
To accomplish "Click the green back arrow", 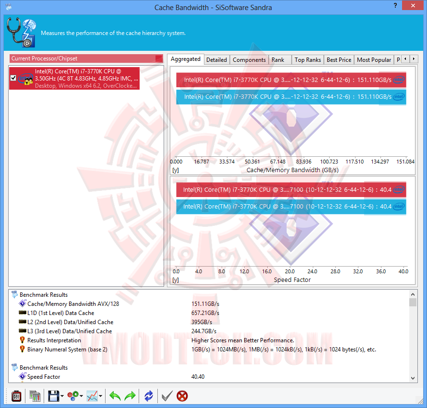I will (x=115, y=396).
